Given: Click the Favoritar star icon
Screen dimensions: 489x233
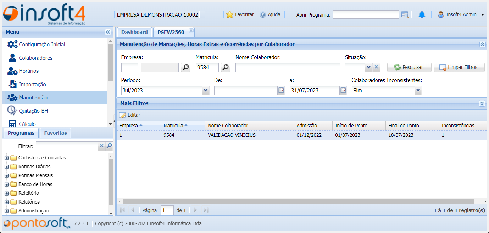Looking at the screenshot, I should click(229, 14).
